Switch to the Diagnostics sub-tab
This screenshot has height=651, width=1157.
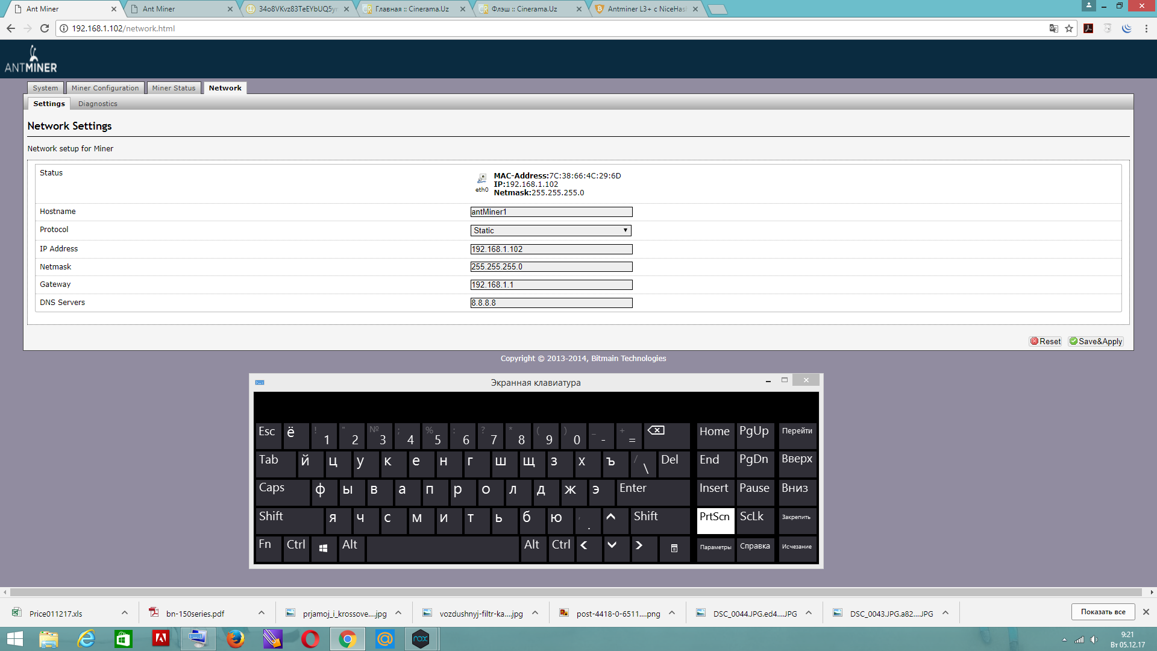click(98, 104)
